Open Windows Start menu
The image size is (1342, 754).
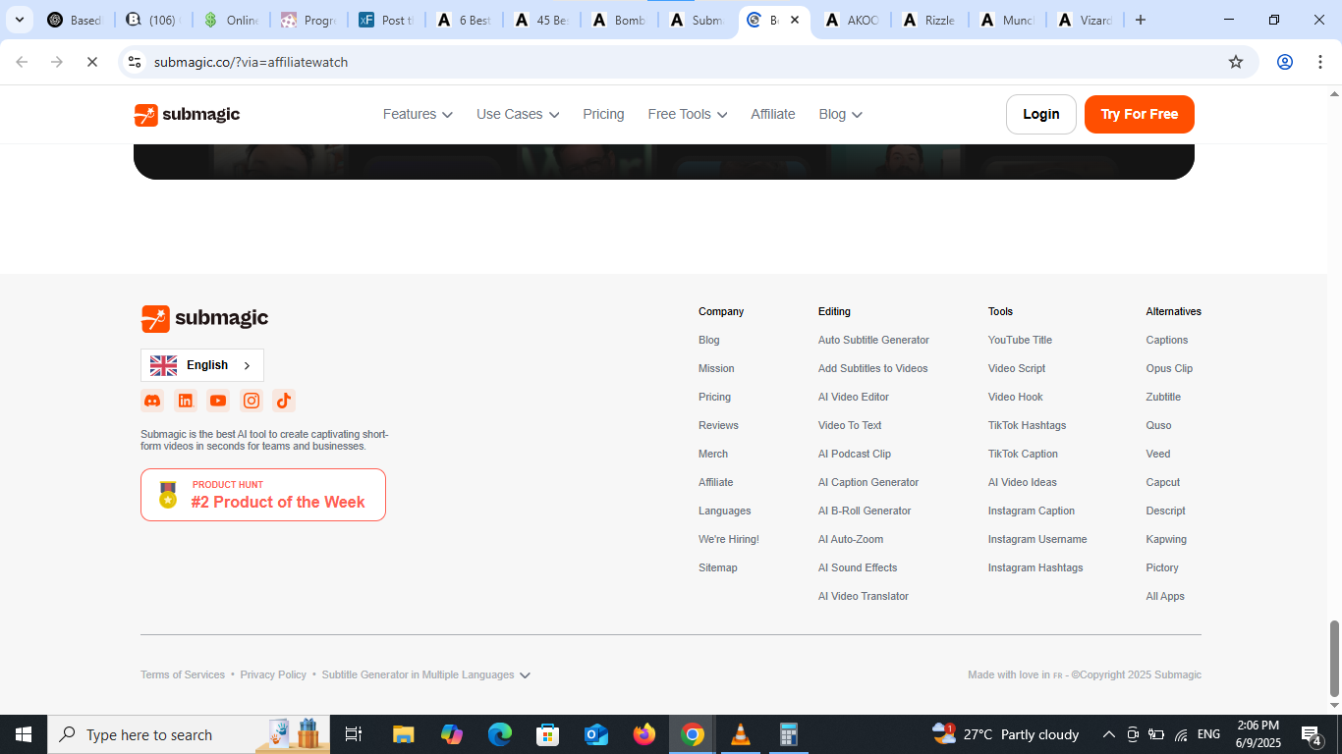[24, 734]
